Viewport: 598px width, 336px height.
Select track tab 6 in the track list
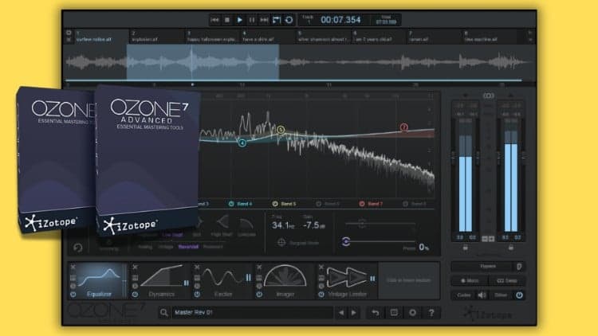[x=378, y=37]
